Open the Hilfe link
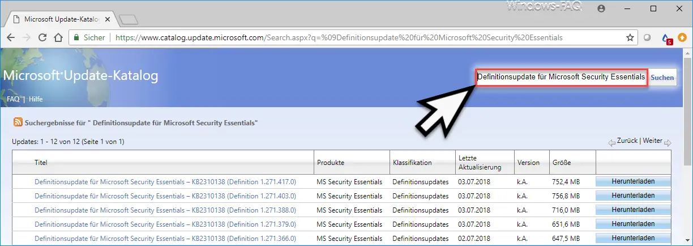The image size is (693, 246). (x=36, y=99)
